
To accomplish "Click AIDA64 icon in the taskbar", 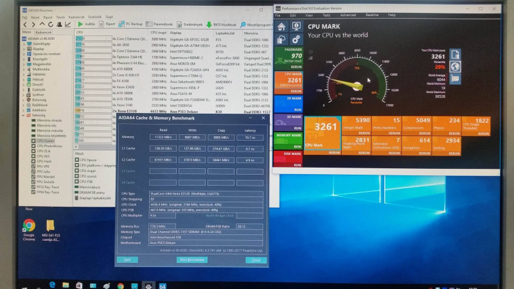I will point(163,286).
